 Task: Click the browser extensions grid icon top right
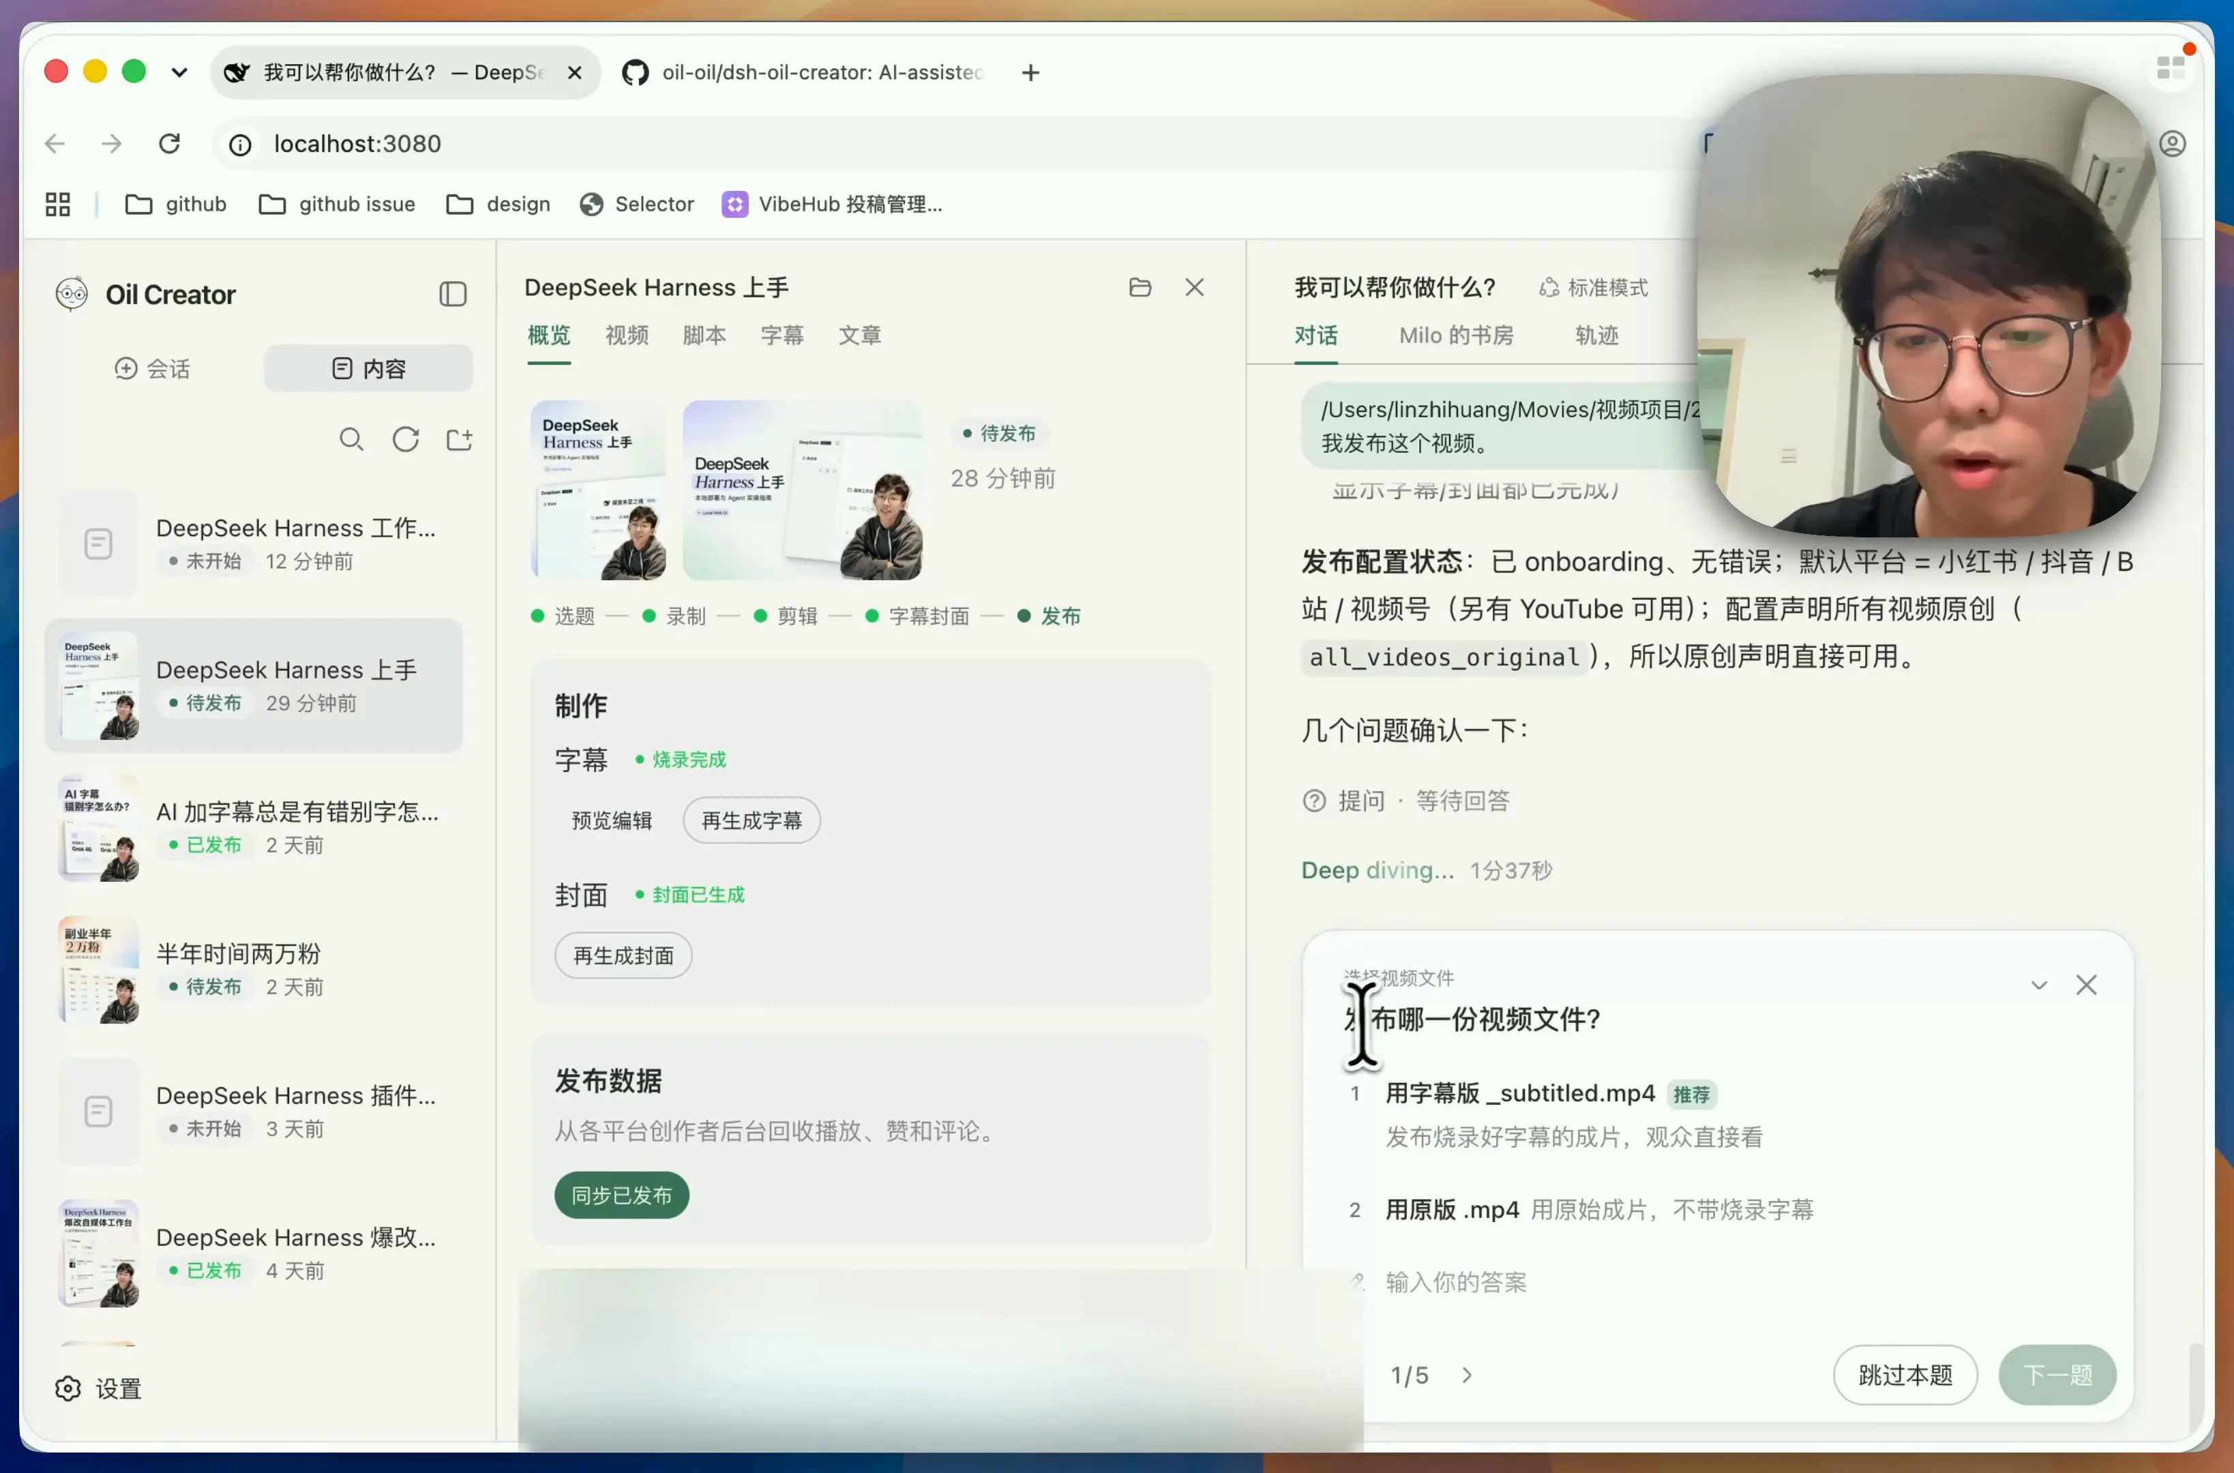[2171, 68]
